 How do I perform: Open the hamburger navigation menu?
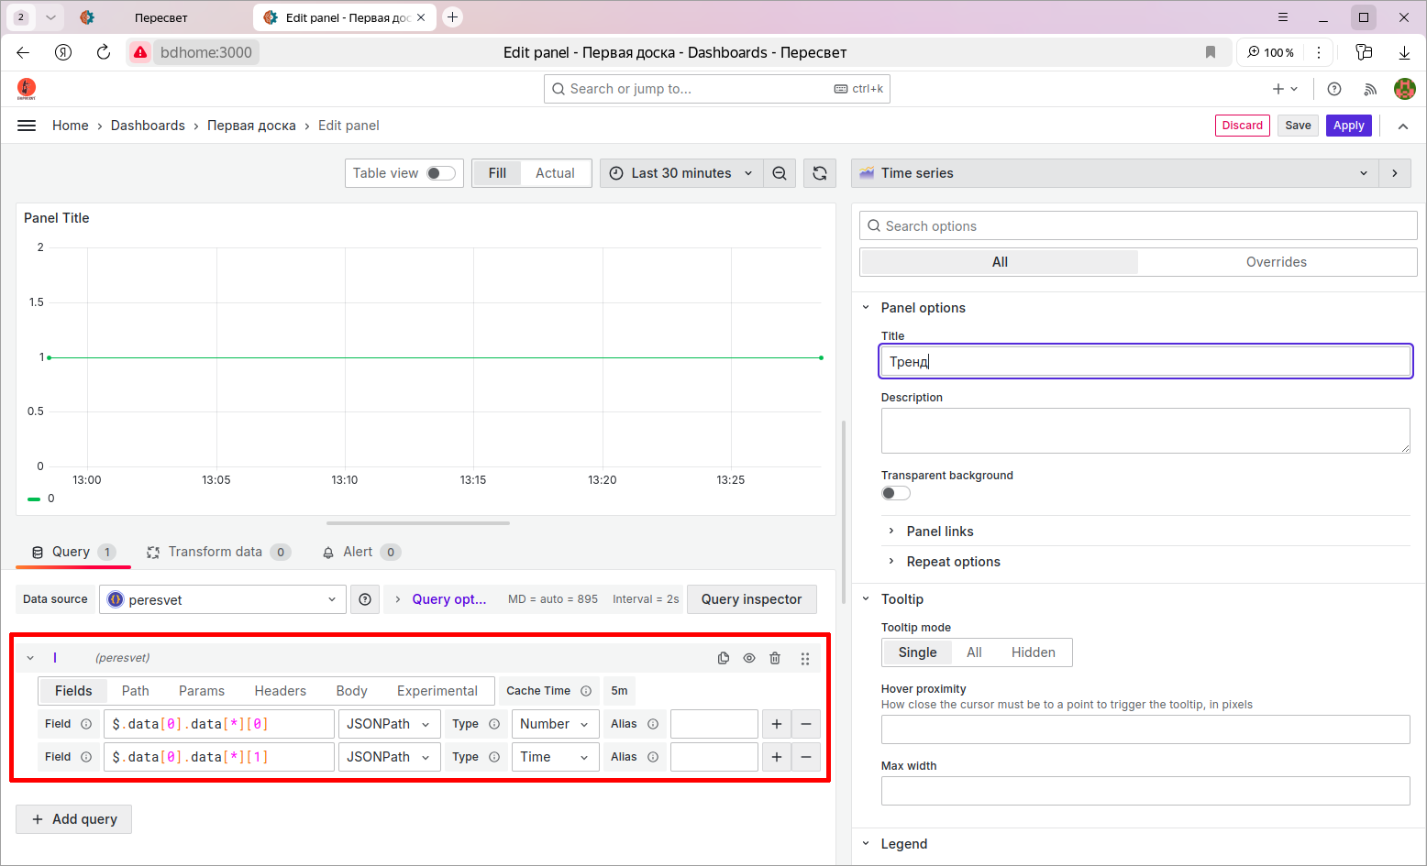tap(27, 126)
